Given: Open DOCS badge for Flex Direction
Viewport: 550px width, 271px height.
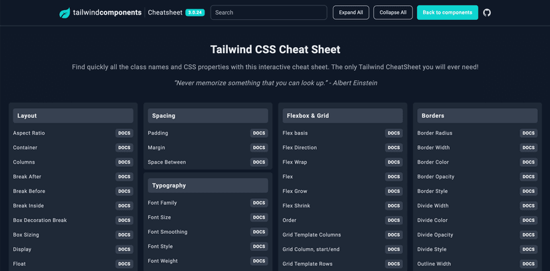Looking at the screenshot, I should tap(394, 148).
